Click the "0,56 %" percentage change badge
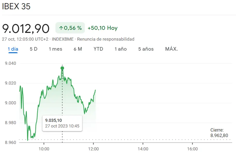 pos(70,28)
